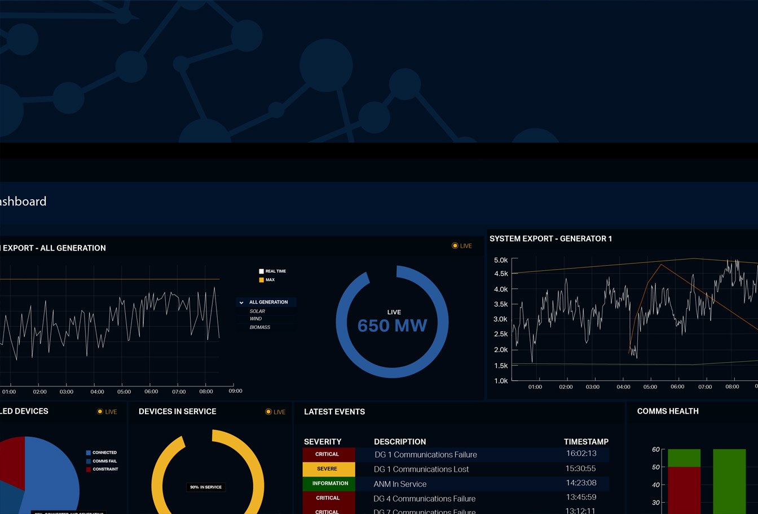Click the CRITICAL badge at 16:02:13 event
This screenshot has width=758, height=514.
pyautogui.click(x=328, y=454)
